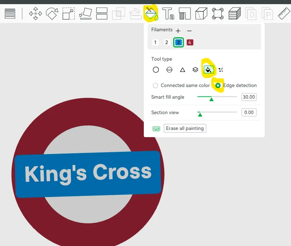291x246 pixels.
Task: Select the Fill bucket tool type
Action: 209,70
